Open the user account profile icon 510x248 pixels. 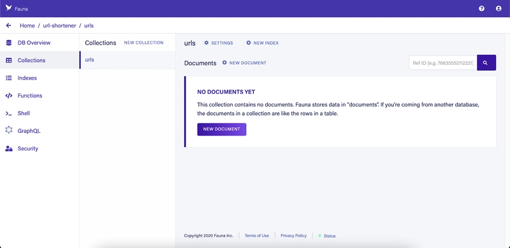[x=499, y=8]
